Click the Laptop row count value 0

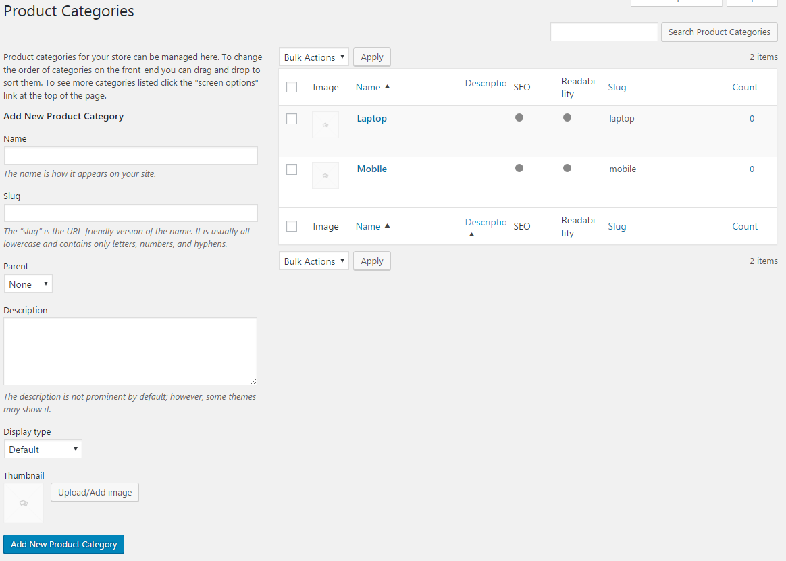pos(752,119)
